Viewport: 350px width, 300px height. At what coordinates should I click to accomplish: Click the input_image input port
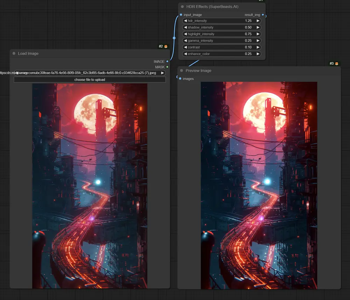click(x=181, y=15)
